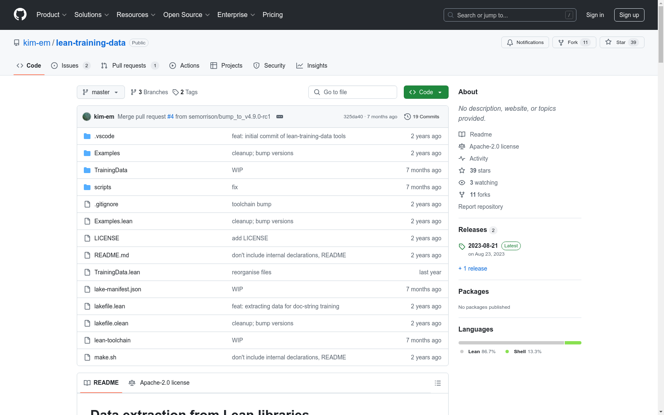Click the .vscode folder icon
Viewport: 664px width, 415px height.
[x=87, y=136]
